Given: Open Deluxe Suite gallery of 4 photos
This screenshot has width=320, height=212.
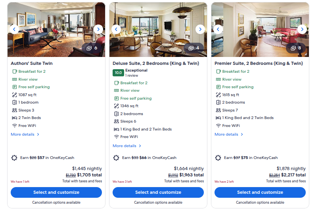Looking at the screenshot, I should pyautogui.click(x=194, y=48).
